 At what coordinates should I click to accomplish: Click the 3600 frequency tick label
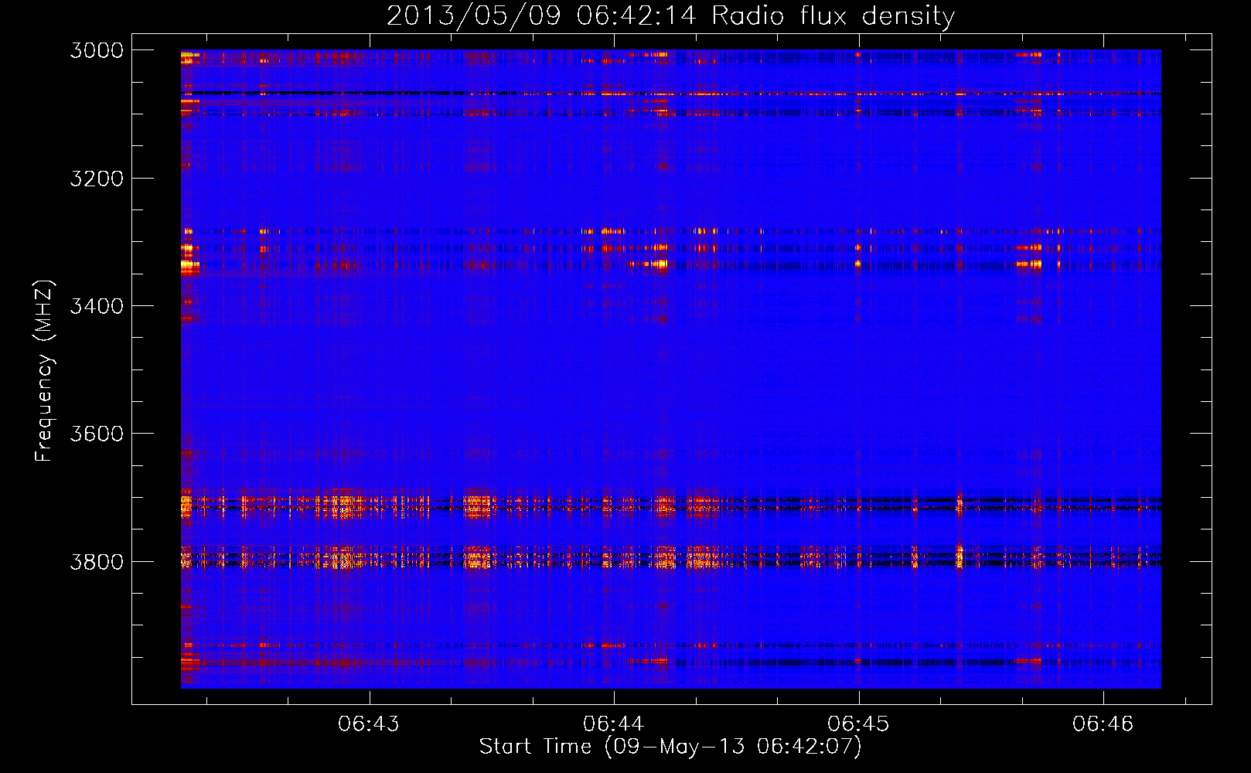(x=97, y=434)
